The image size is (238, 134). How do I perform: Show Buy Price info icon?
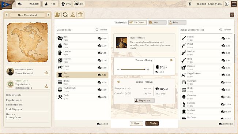(221, 30)
